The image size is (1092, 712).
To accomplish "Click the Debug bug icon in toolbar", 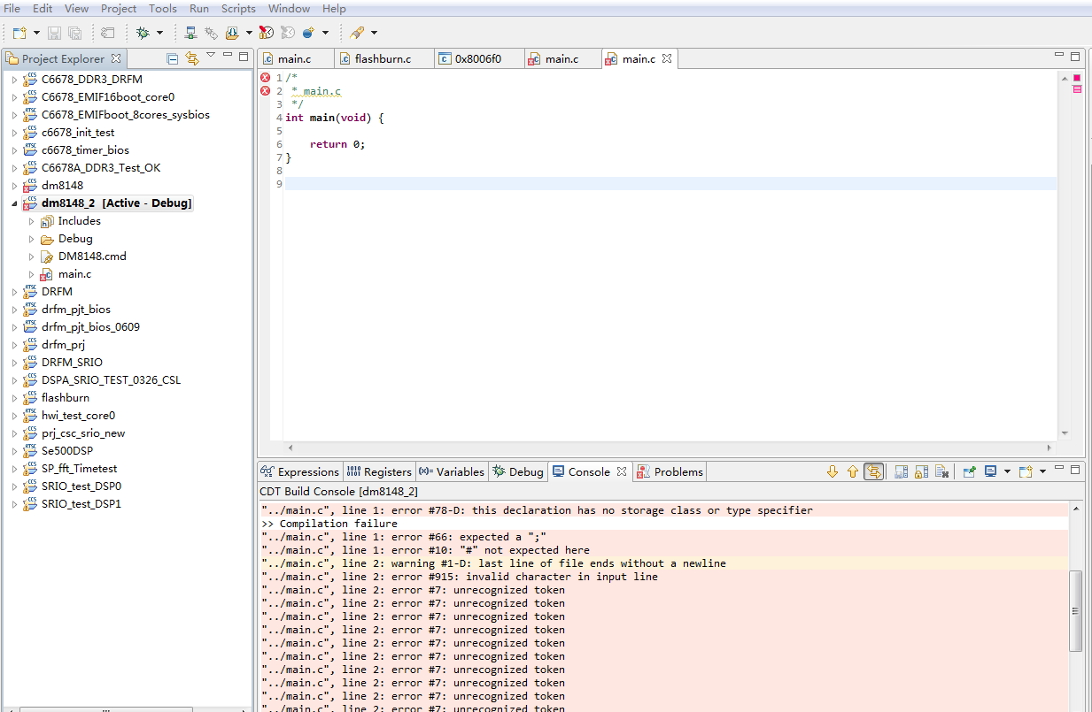I will (x=143, y=33).
